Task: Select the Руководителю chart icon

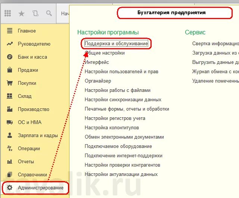Action: click(x=10, y=44)
